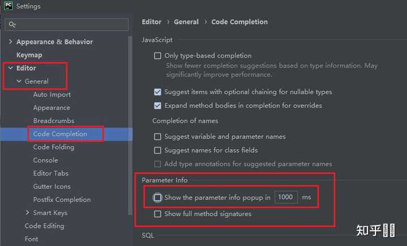
Task: Enable Suggest variable and parameter names
Action: [157, 137]
